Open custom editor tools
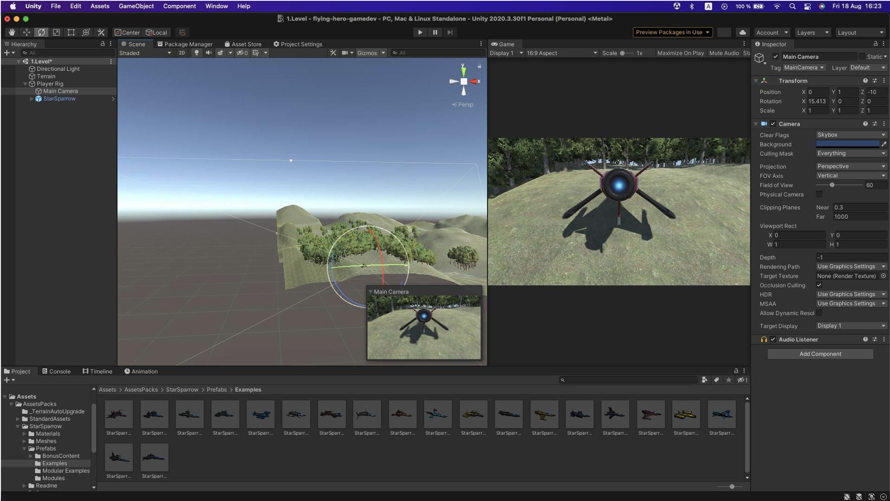 click(101, 32)
